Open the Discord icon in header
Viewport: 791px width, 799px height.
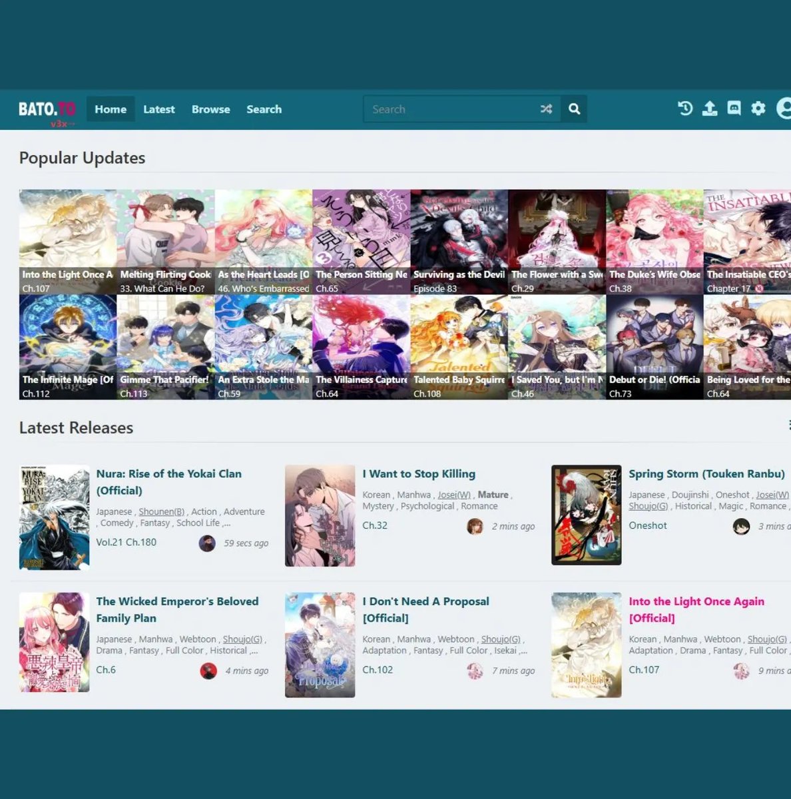click(734, 109)
